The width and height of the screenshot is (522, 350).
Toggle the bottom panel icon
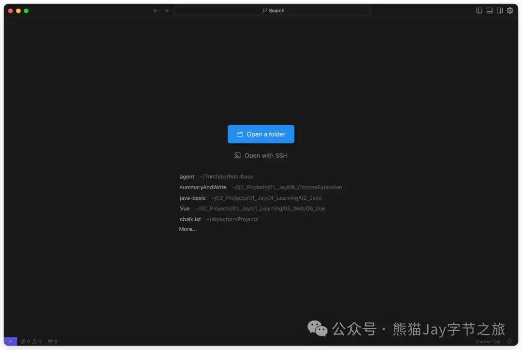click(x=489, y=10)
